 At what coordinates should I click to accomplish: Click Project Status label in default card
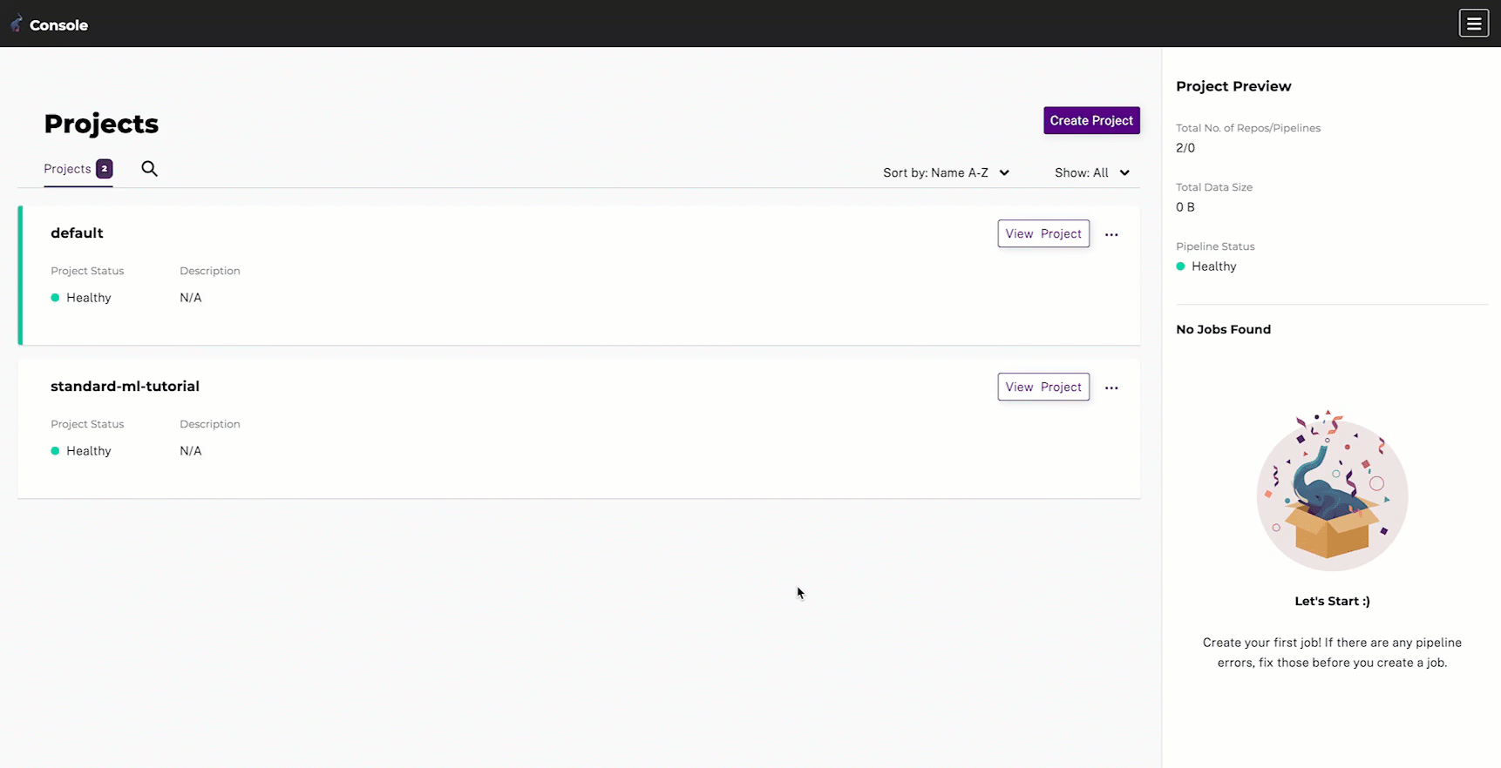(x=87, y=271)
